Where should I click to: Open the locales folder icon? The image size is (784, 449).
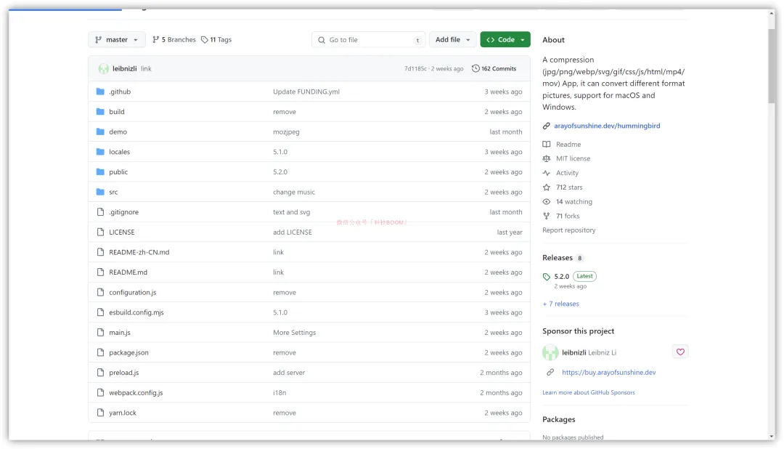coord(100,152)
